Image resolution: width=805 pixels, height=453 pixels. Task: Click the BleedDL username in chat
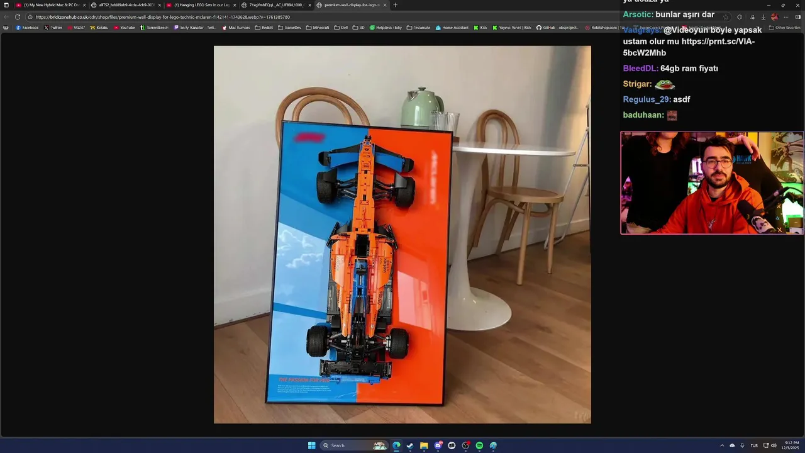tap(640, 68)
